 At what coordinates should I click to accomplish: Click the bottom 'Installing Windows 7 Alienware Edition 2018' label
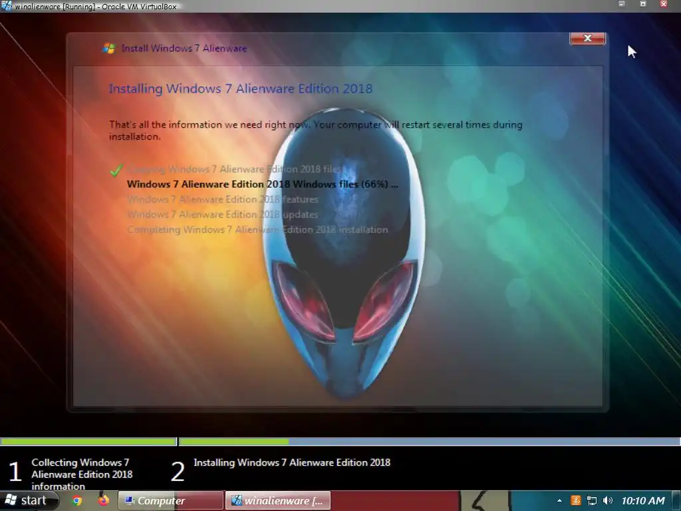292,463
